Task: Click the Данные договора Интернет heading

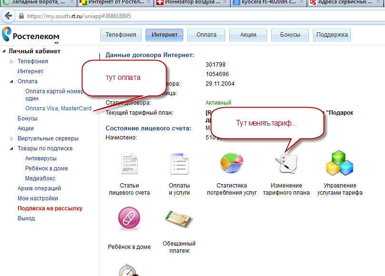Action: [150, 55]
